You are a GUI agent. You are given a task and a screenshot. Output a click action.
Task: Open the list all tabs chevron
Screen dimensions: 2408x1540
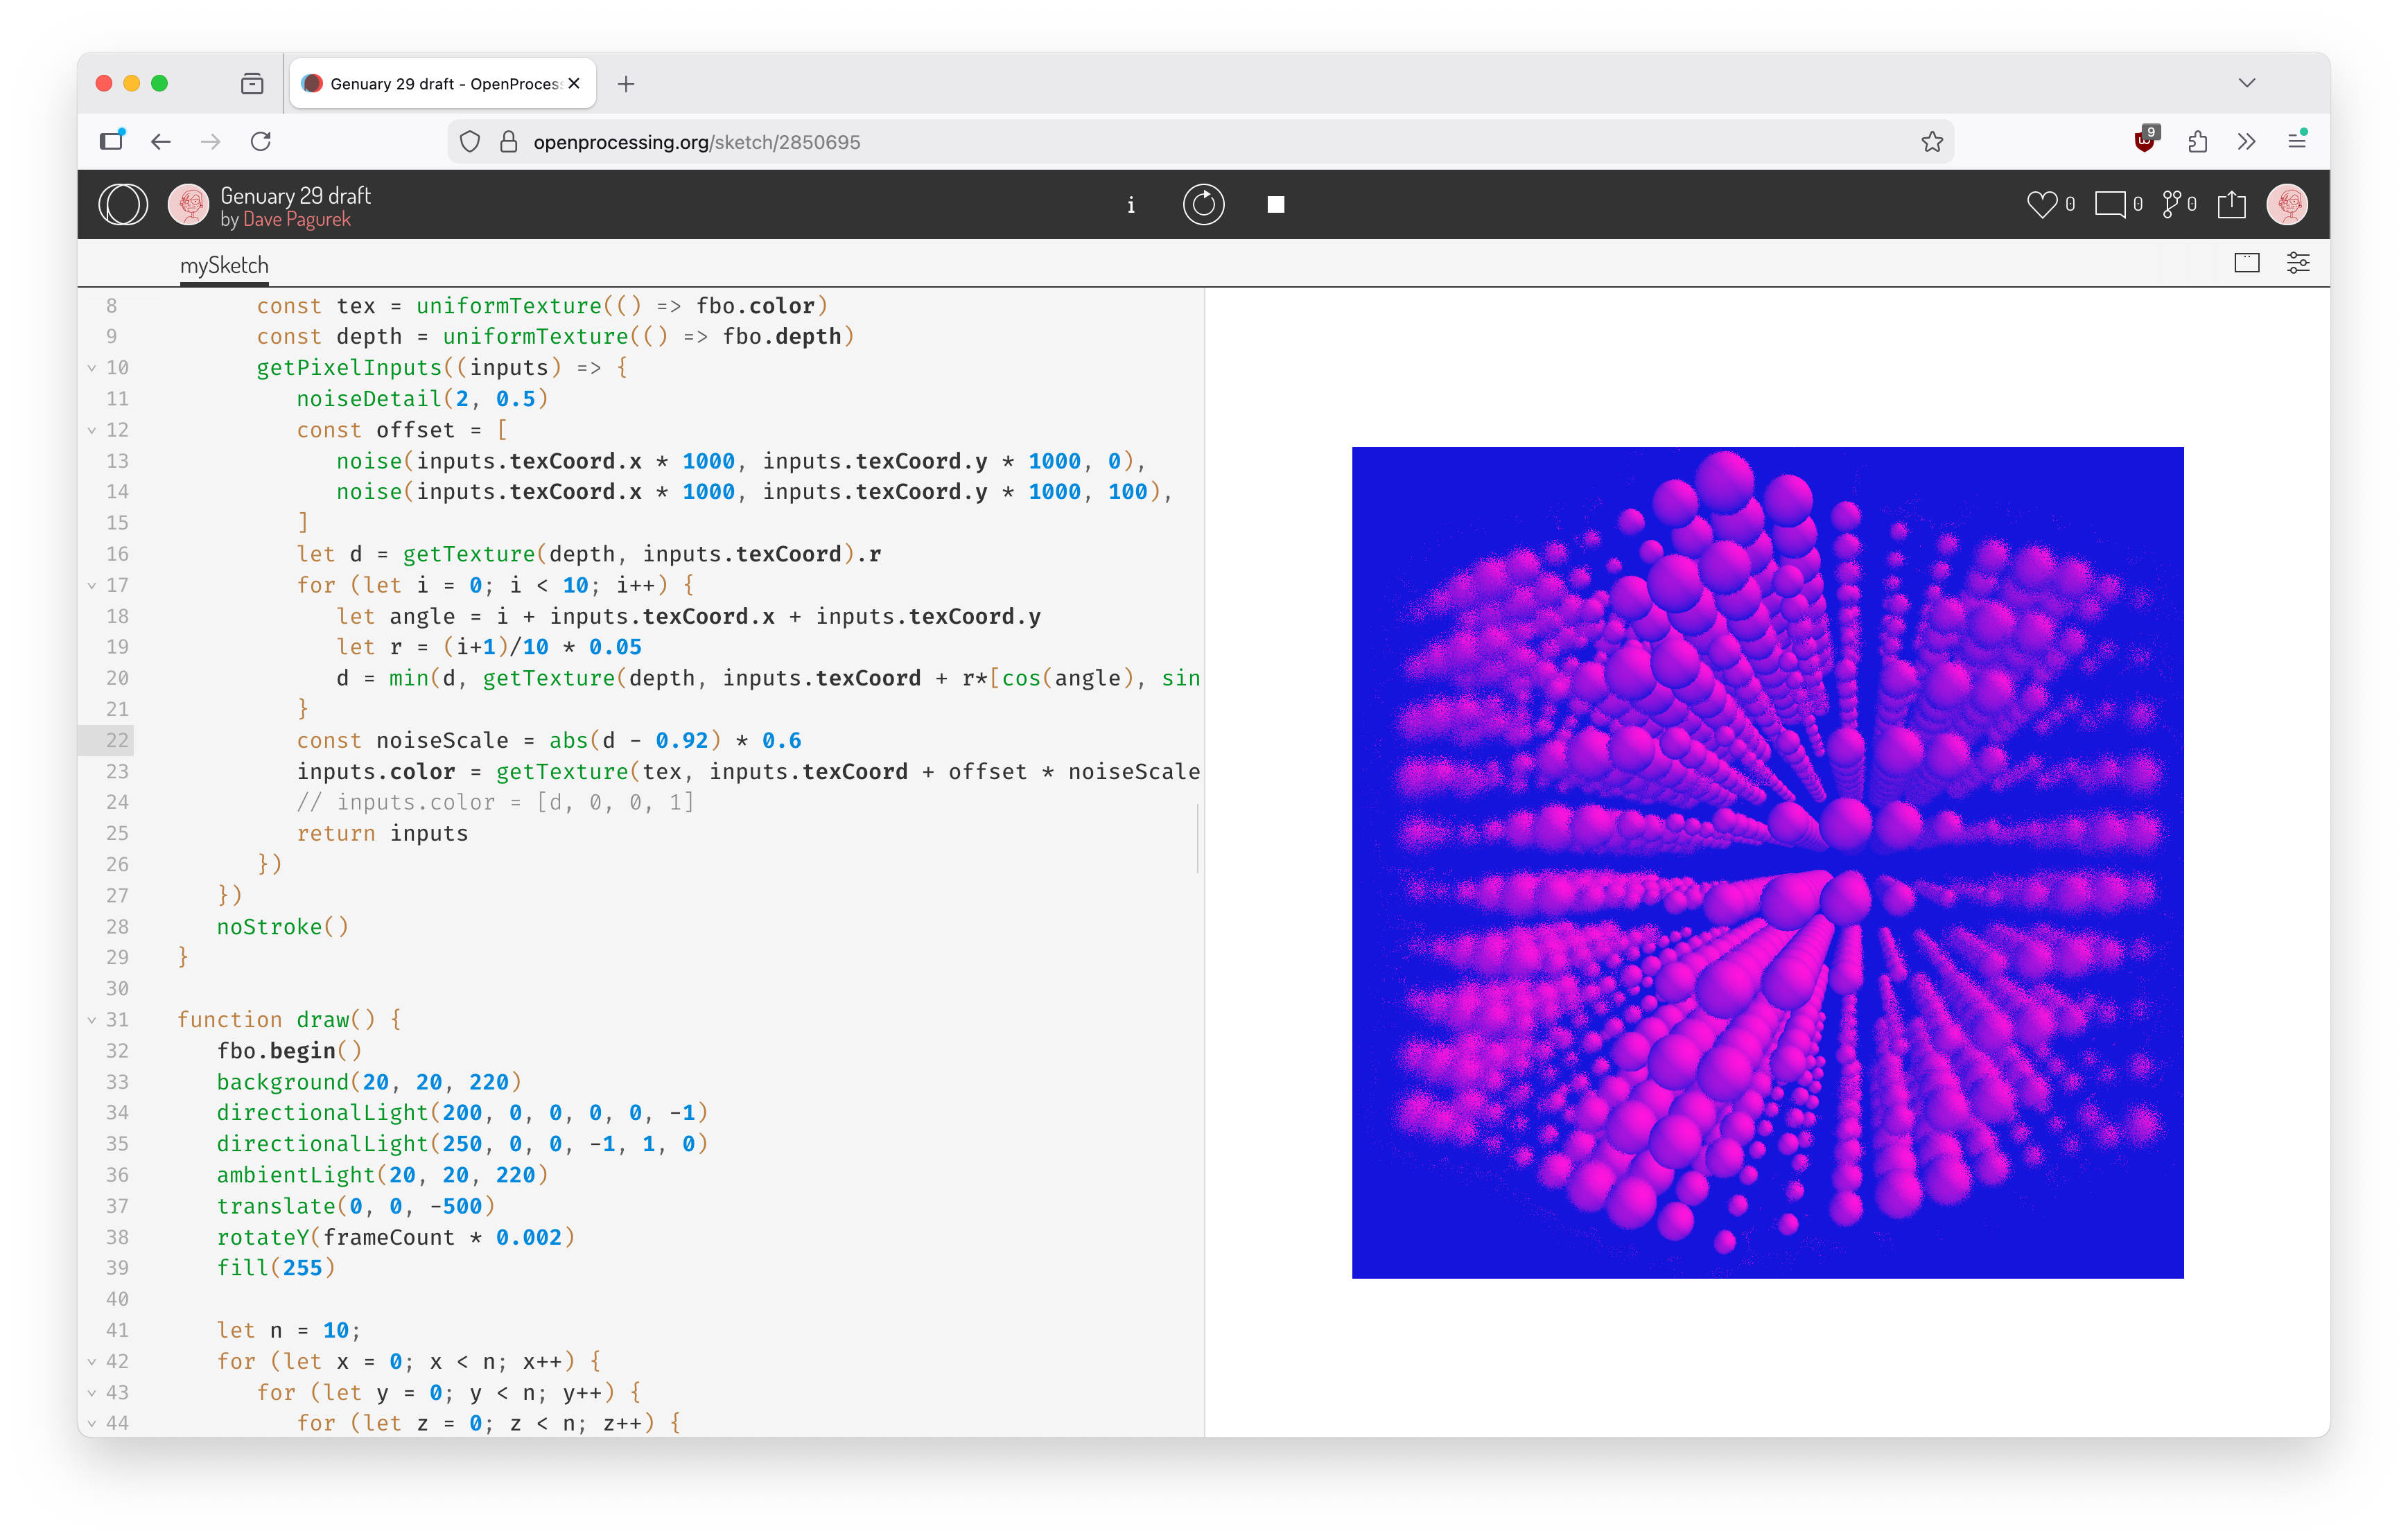2246,83
